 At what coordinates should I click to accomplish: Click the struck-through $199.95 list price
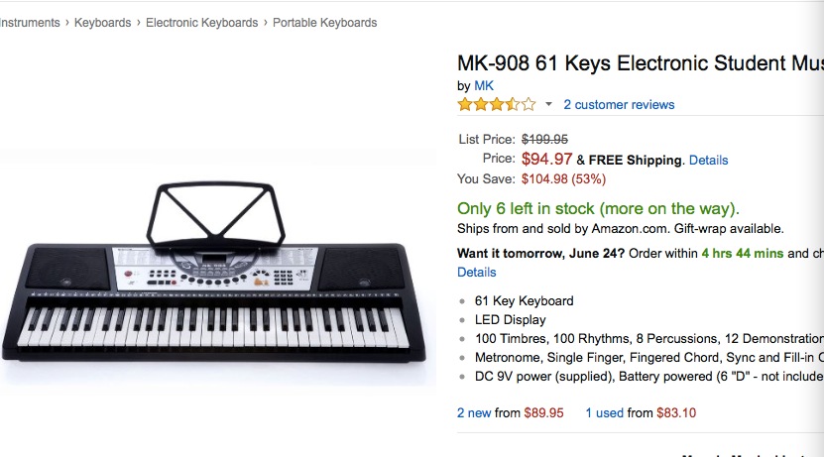click(x=544, y=139)
